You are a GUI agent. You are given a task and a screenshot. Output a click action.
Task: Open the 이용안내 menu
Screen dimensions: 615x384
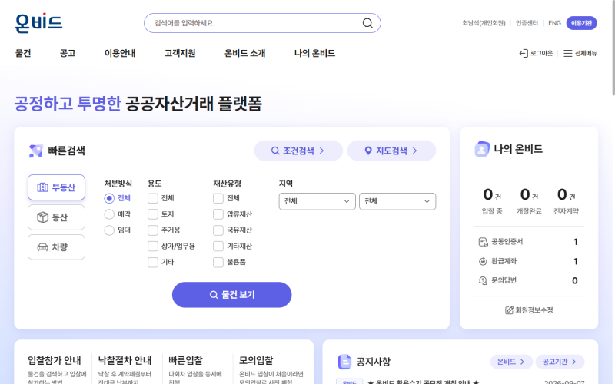pyautogui.click(x=120, y=53)
